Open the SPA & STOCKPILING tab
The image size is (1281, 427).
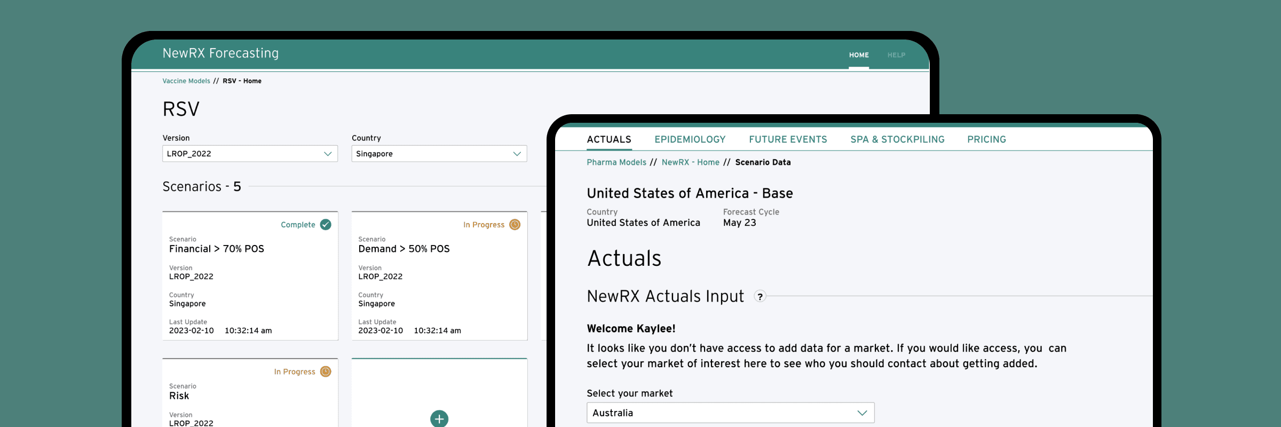(x=897, y=139)
